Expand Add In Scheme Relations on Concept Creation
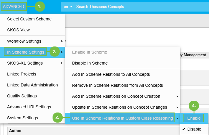Image resolution: width=209 pixels, height=135 pixels. click(x=116, y=96)
